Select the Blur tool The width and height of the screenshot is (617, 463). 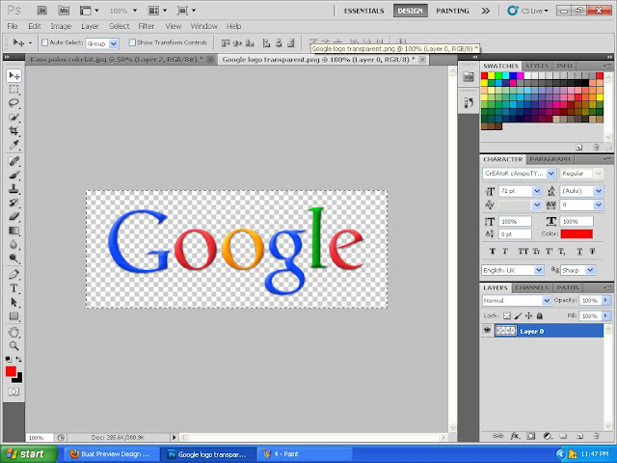(13, 244)
